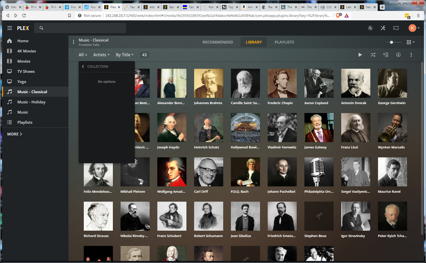This screenshot has height=263, width=426.
Task: Open George Gershwin artist
Action: pyautogui.click(x=392, y=83)
